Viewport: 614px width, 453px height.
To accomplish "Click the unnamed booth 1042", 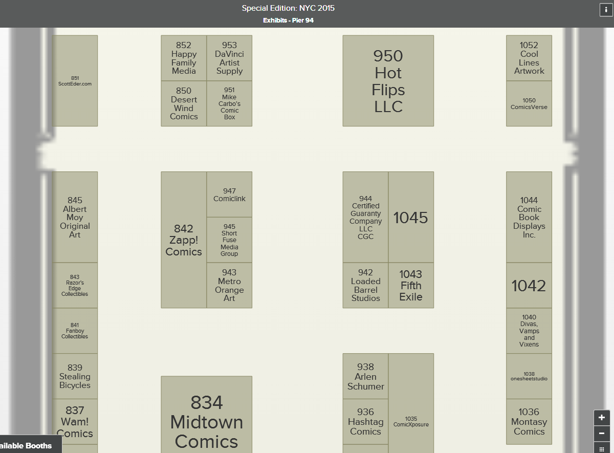I will coord(529,286).
